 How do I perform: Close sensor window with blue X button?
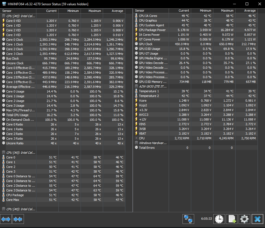pos(257,219)
